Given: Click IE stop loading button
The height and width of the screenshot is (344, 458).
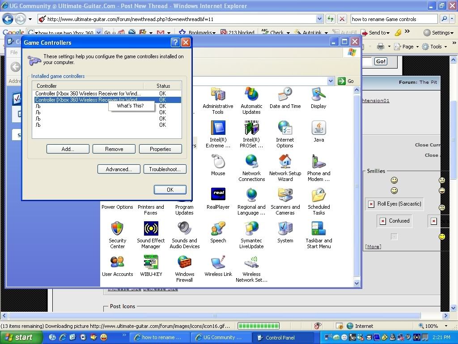Looking at the screenshot, I should (342, 19).
